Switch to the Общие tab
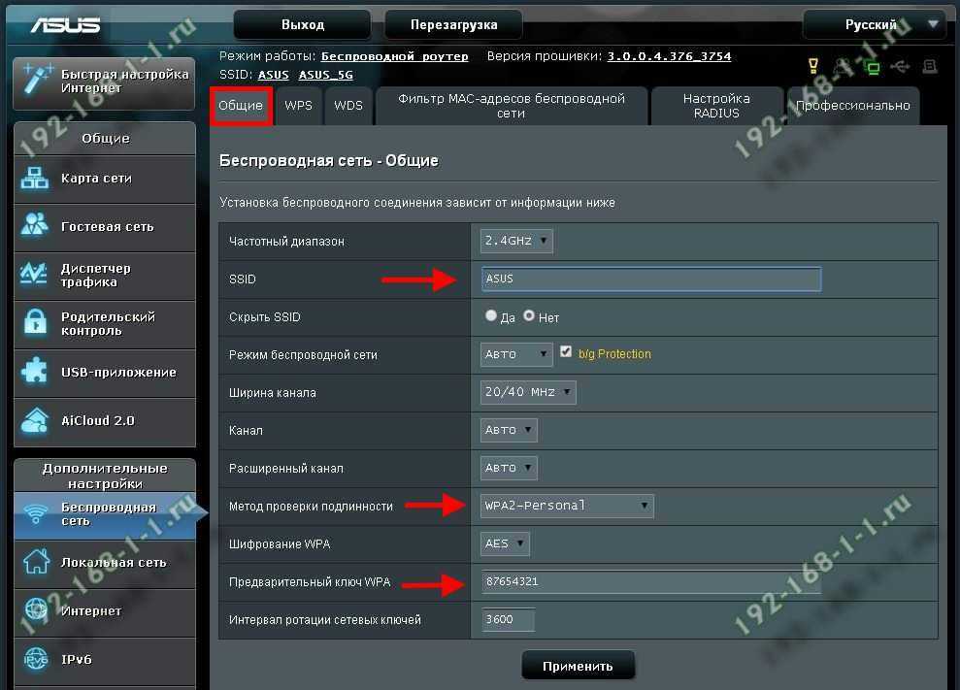This screenshot has height=690, width=960. [x=241, y=106]
